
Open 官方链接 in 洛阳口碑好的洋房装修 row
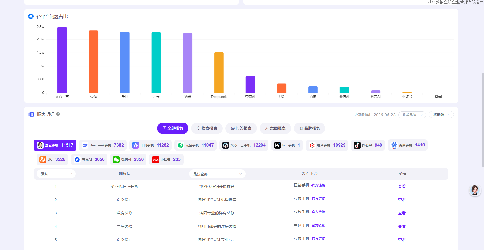click(x=318, y=225)
